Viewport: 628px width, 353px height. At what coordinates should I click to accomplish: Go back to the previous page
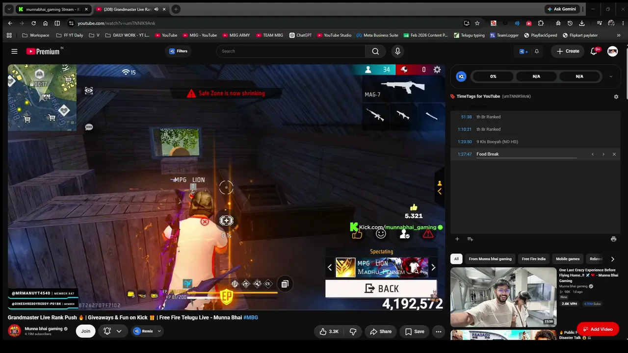click(10, 23)
